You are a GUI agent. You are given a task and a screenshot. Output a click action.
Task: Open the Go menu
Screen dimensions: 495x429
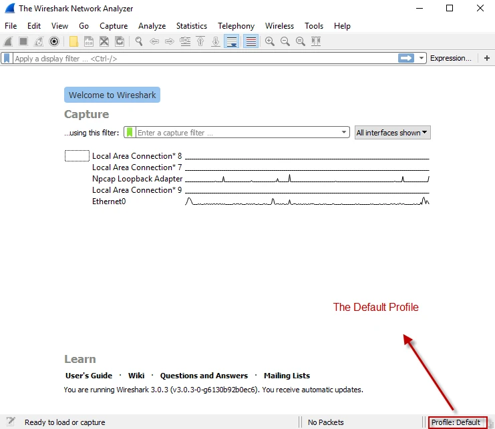pyautogui.click(x=84, y=26)
